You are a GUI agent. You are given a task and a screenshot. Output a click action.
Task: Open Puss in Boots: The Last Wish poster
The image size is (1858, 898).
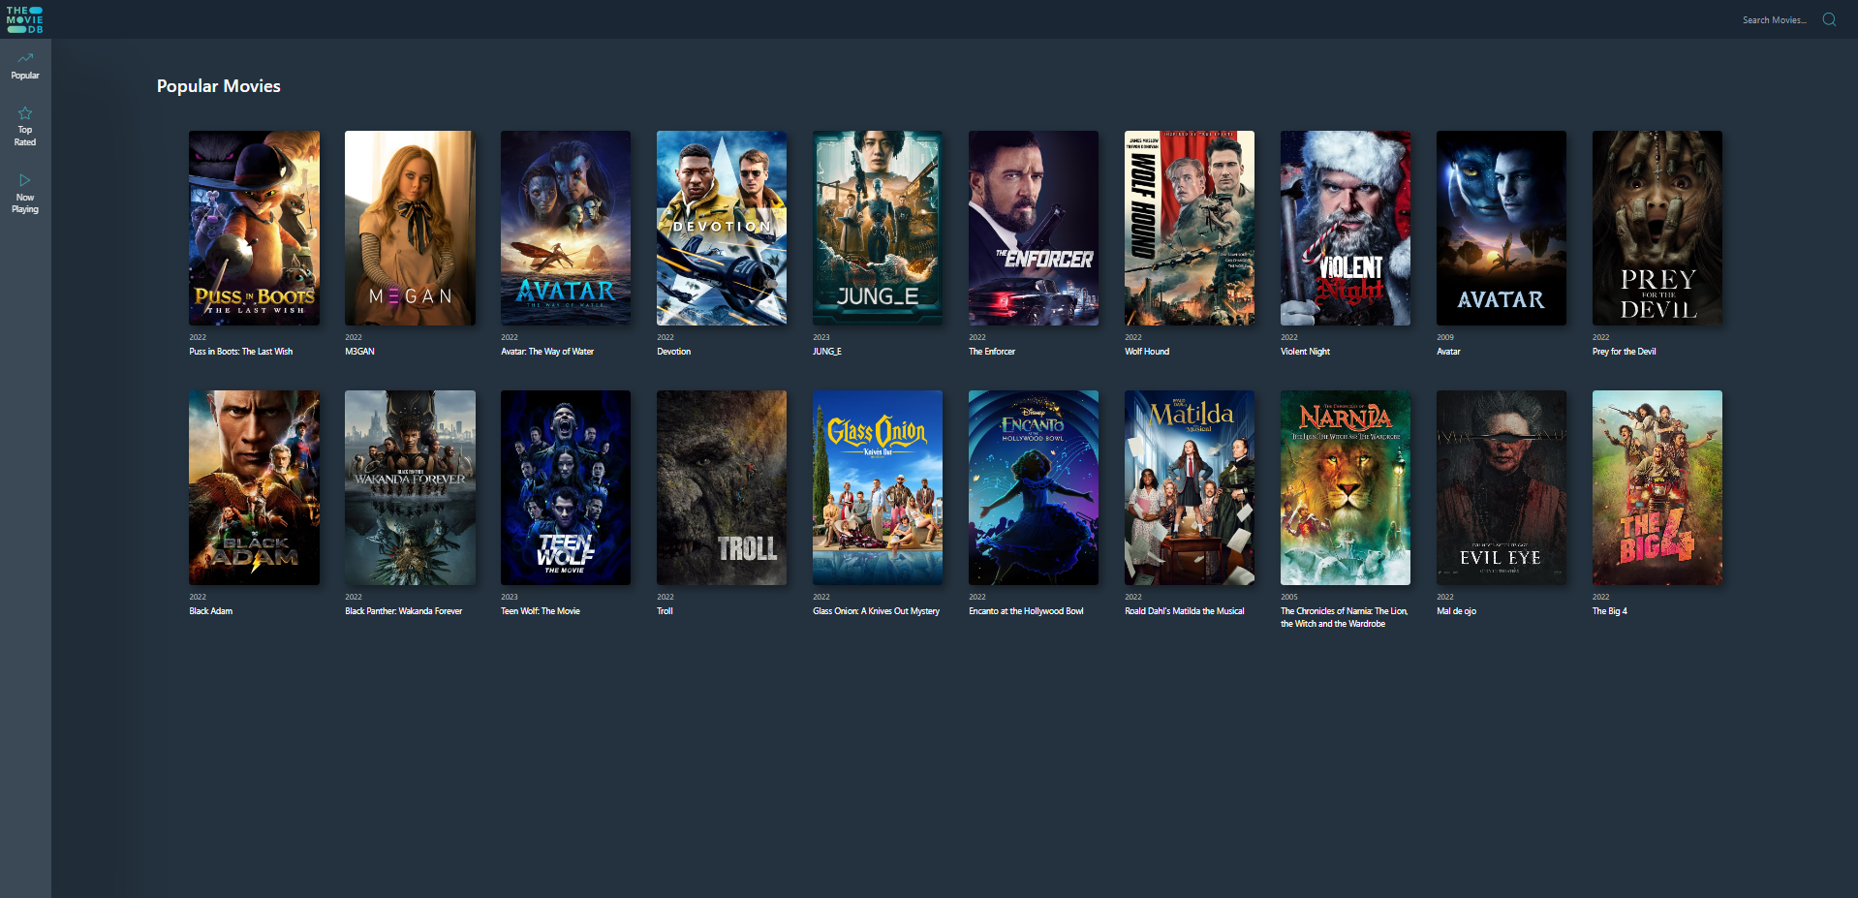tap(254, 228)
